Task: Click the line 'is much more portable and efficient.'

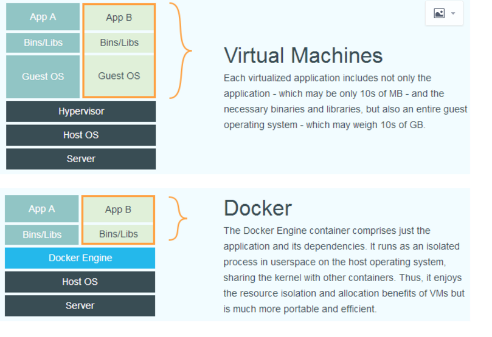Action: point(300,309)
